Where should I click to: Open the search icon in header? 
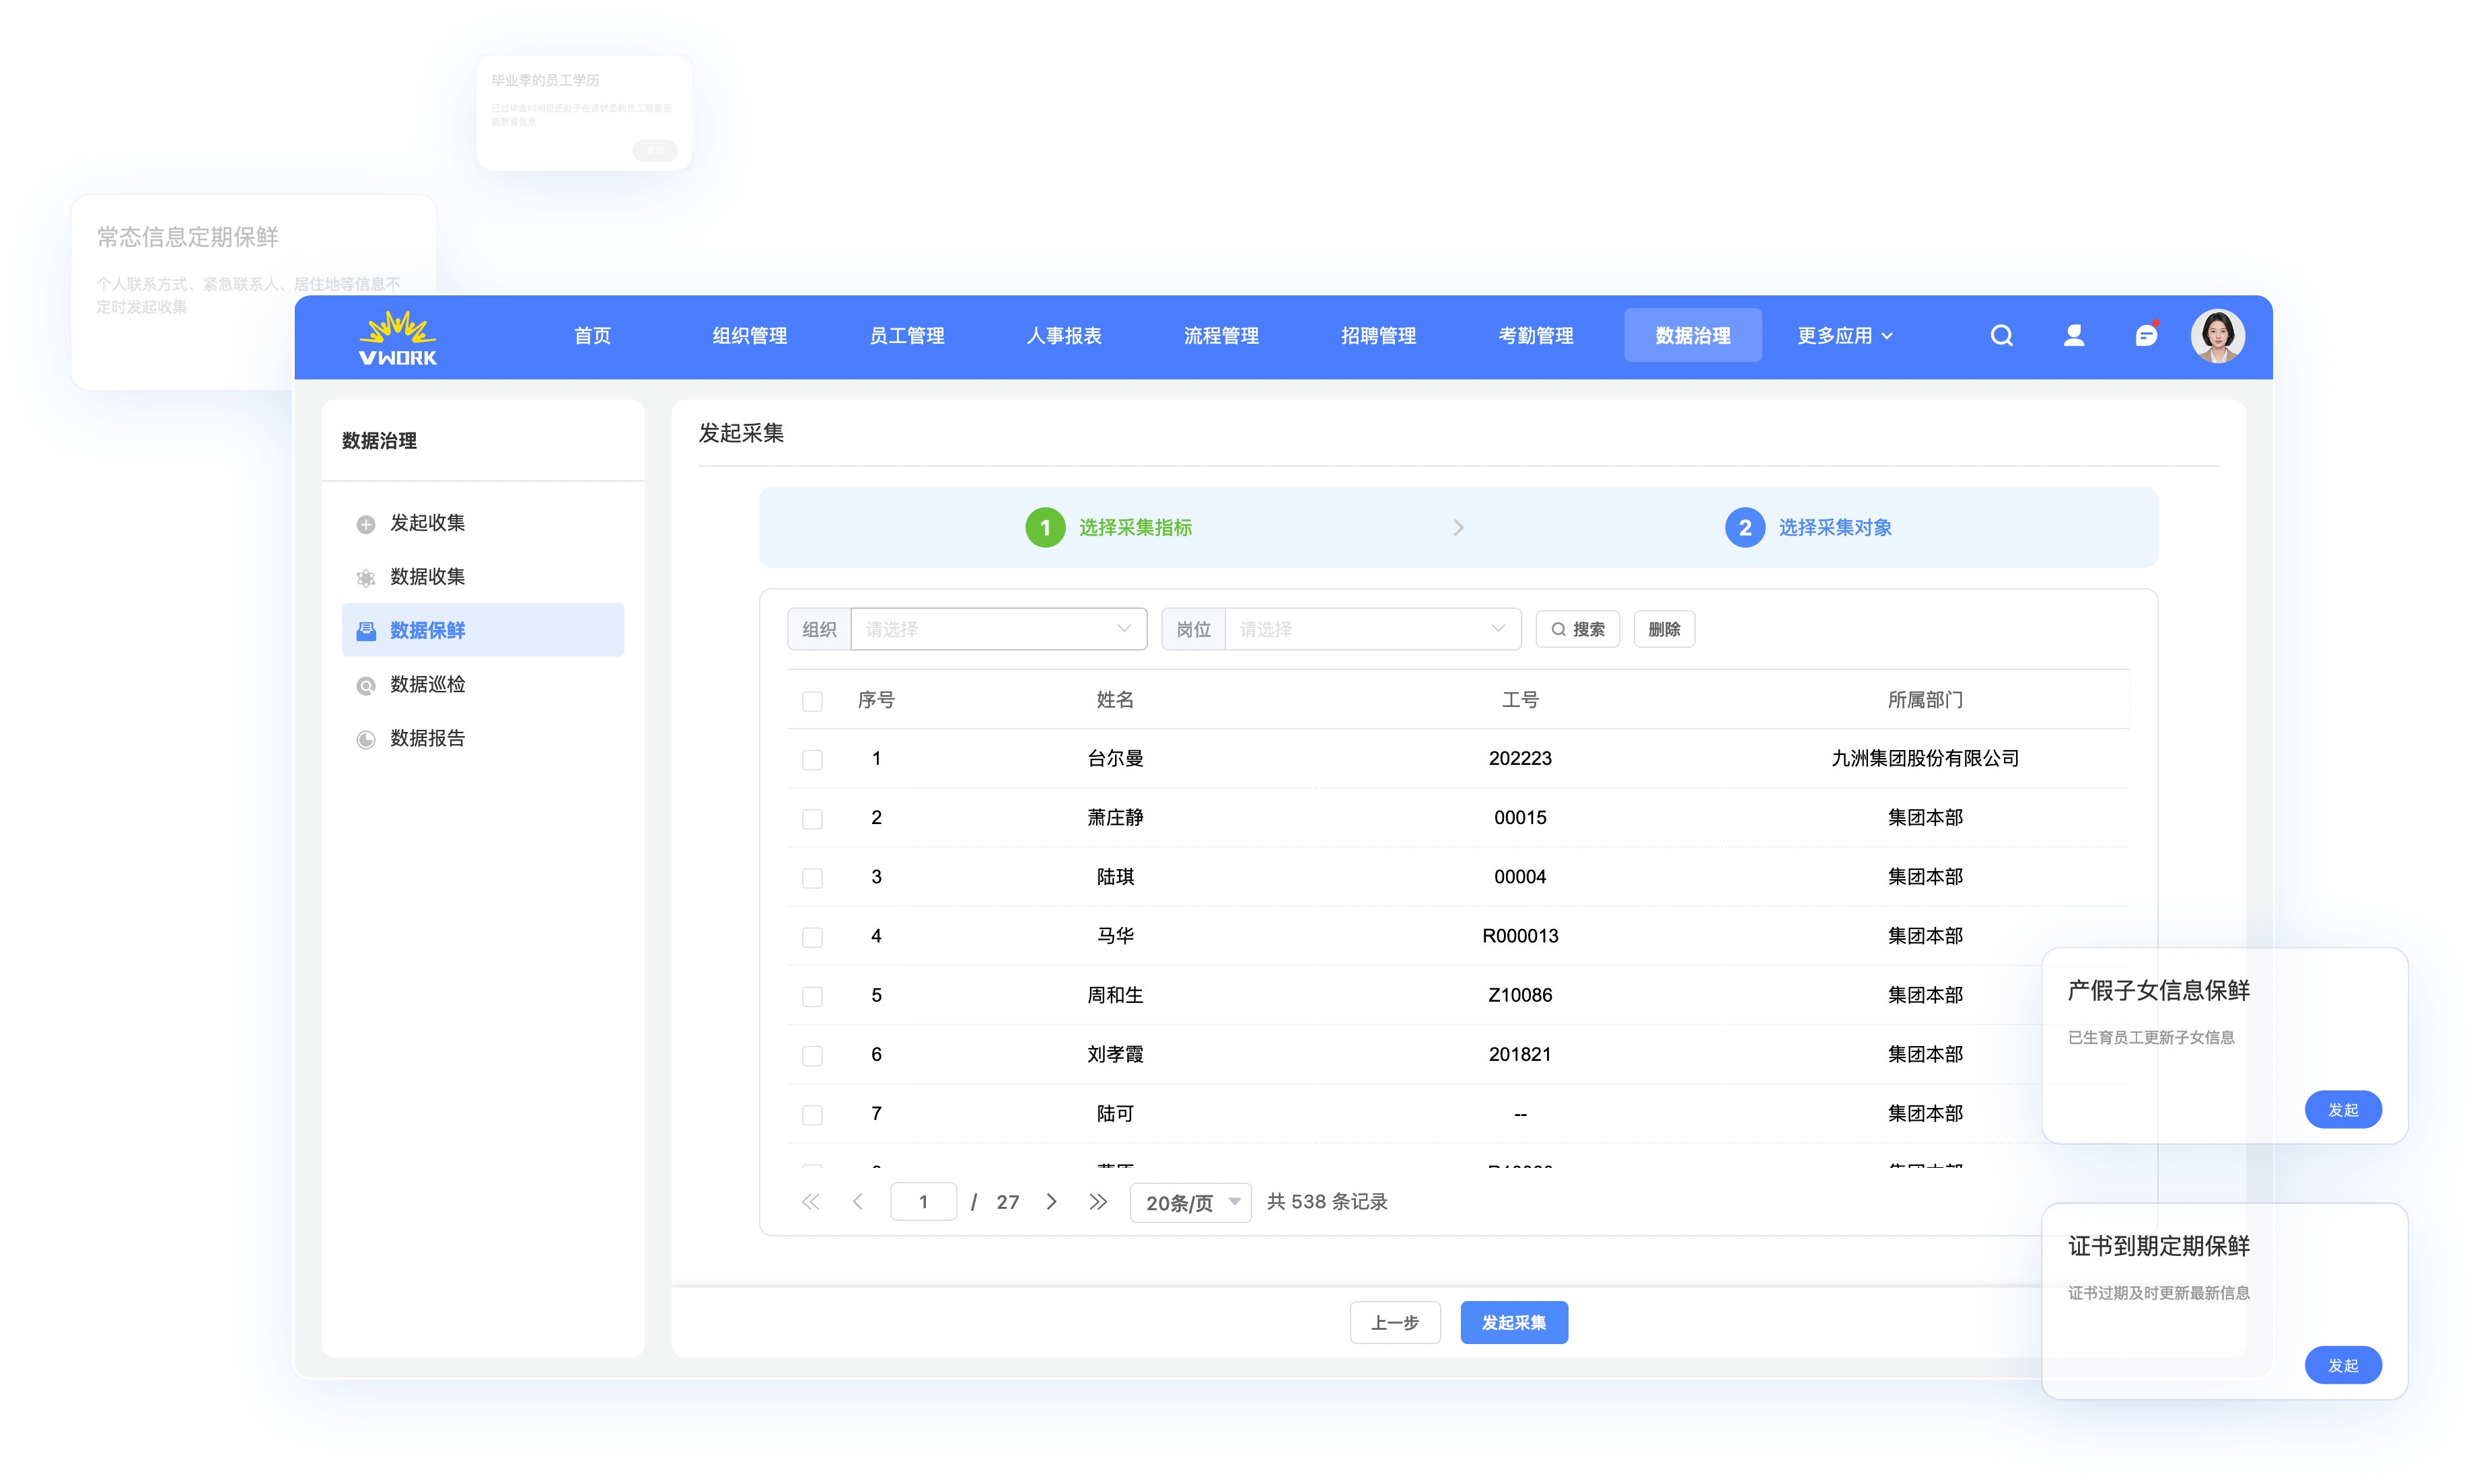[x=2001, y=336]
